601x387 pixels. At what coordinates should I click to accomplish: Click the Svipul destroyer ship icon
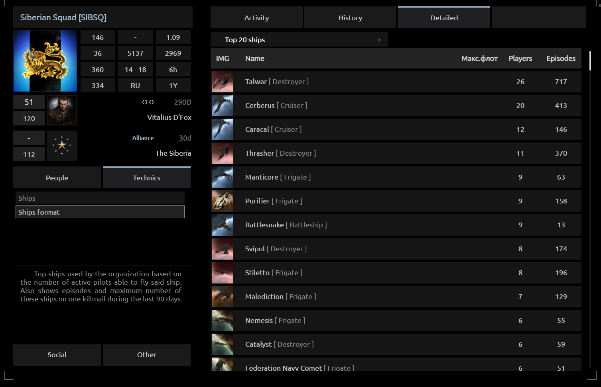pos(223,249)
